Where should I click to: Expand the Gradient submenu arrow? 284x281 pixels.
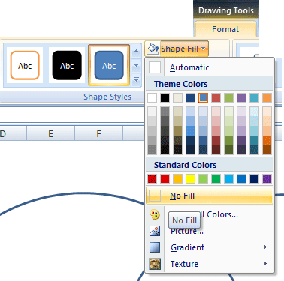coord(265,247)
